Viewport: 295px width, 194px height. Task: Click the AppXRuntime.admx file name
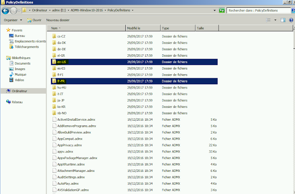(x=71, y=164)
